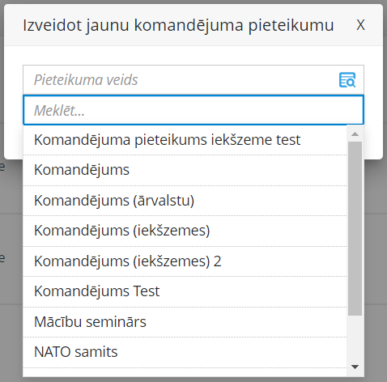The width and height of the screenshot is (387, 382).
Task: Open the Pieteikuma veids combo box
Action: click(x=193, y=80)
